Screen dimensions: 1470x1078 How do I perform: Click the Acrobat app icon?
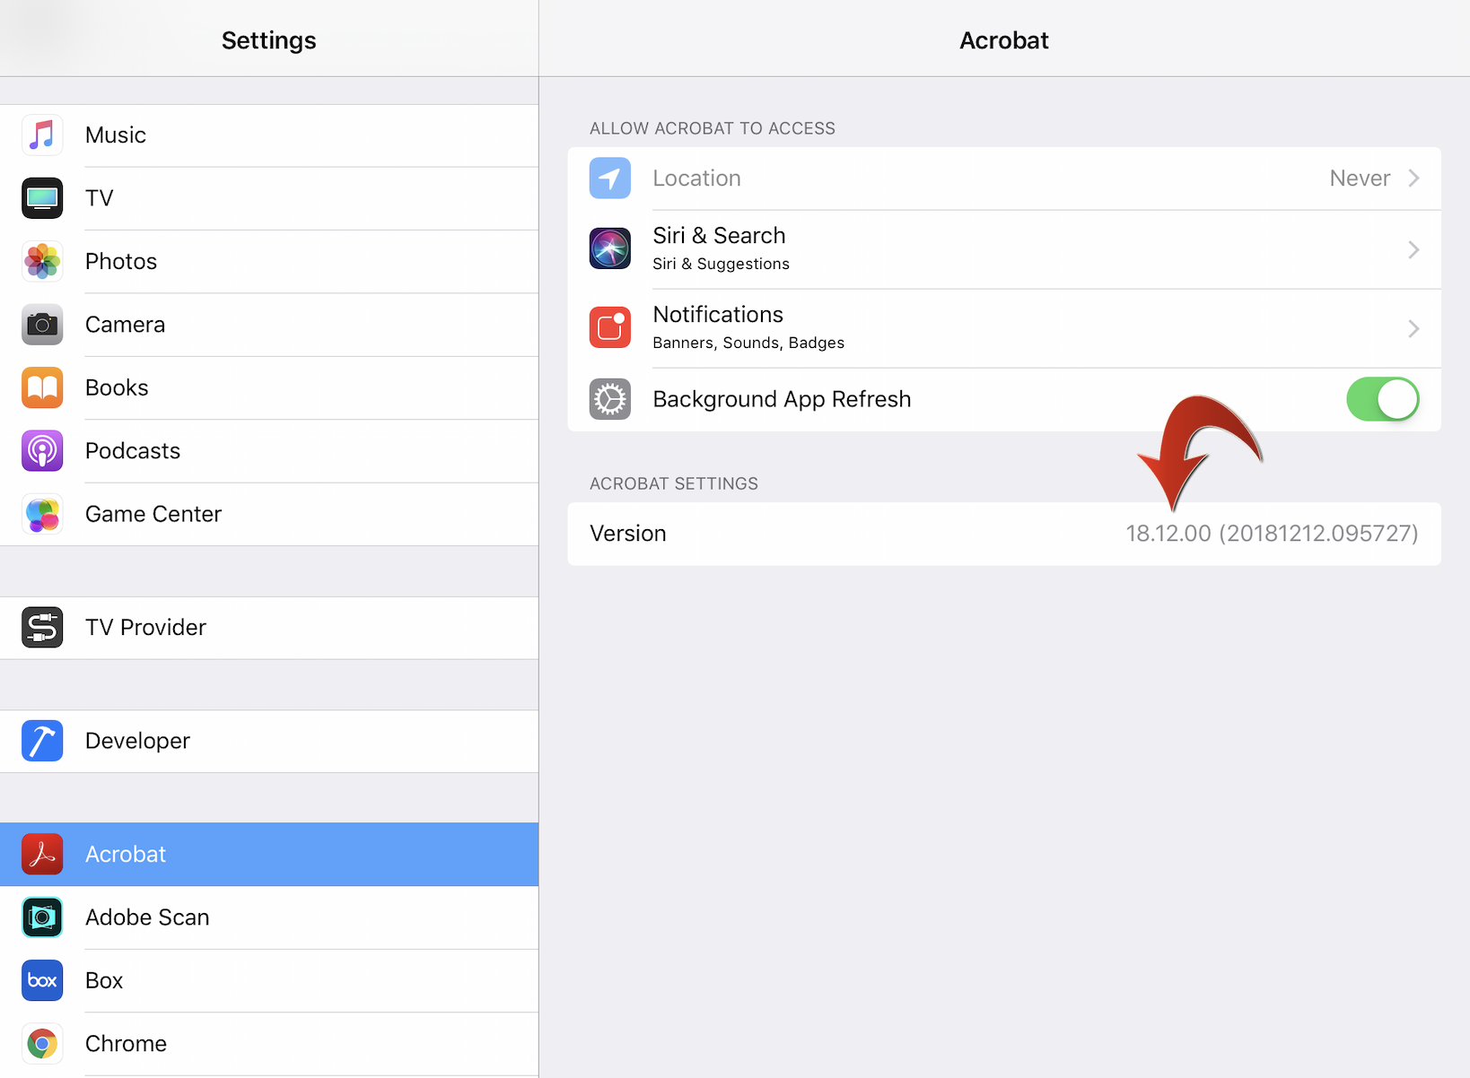42,855
